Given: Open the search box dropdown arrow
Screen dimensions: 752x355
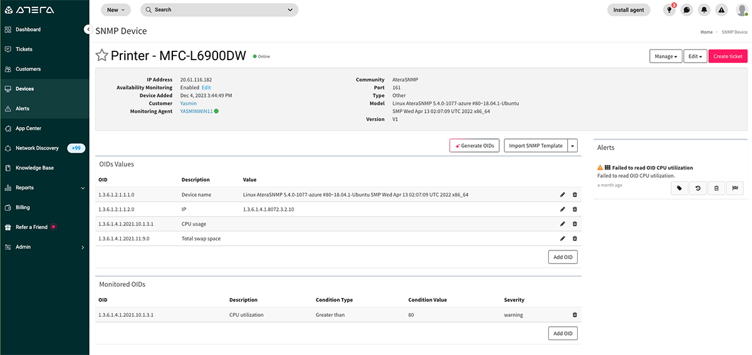Looking at the screenshot, I should pyautogui.click(x=290, y=10).
